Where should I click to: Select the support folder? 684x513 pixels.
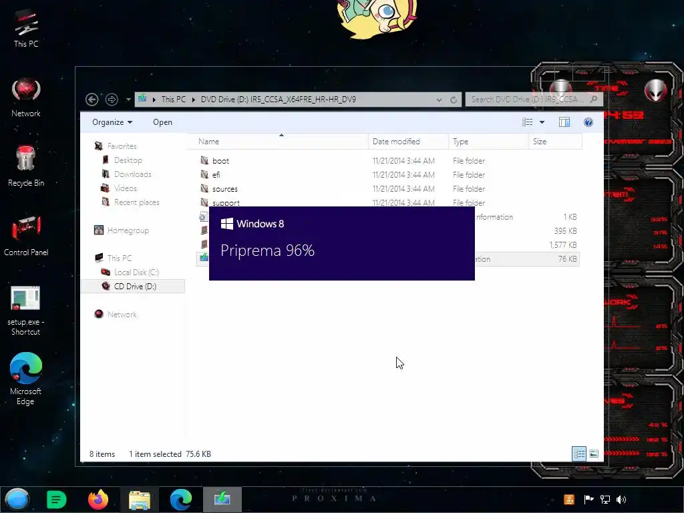click(226, 202)
